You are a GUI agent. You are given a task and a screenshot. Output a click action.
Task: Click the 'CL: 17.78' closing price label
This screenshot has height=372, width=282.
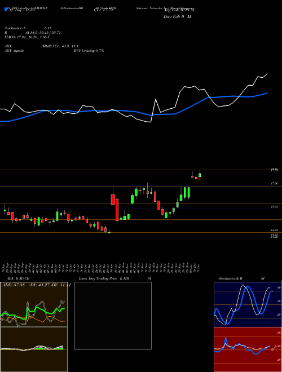point(104,10)
